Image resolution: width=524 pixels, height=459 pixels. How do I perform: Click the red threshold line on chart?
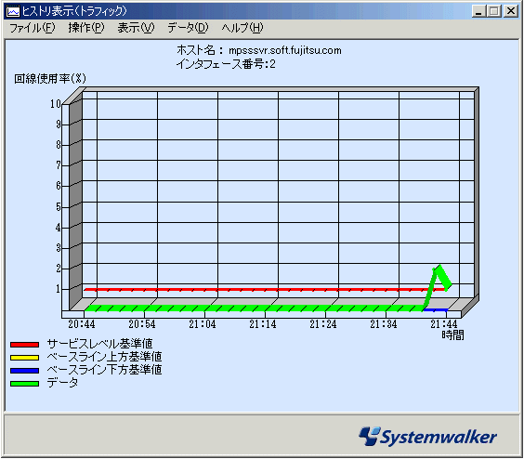(x=264, y=290)
